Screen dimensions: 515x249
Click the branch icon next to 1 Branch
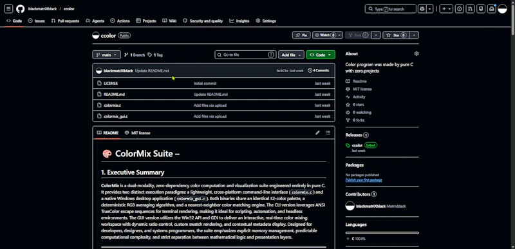click(x=126, y=55)
